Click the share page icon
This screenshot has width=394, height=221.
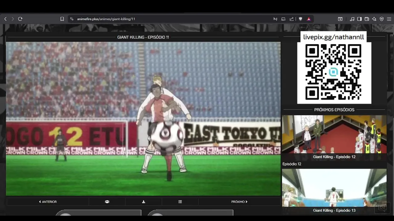[x=291, y=19]
